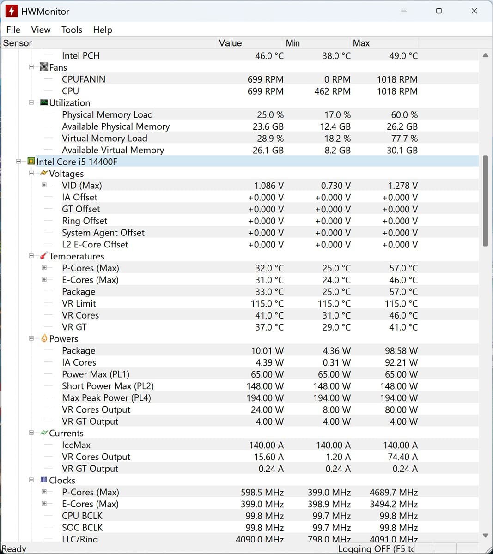Screen dimensions: 493x554
Task: Click the vertical scrollbar thumb
Action: 485,201
